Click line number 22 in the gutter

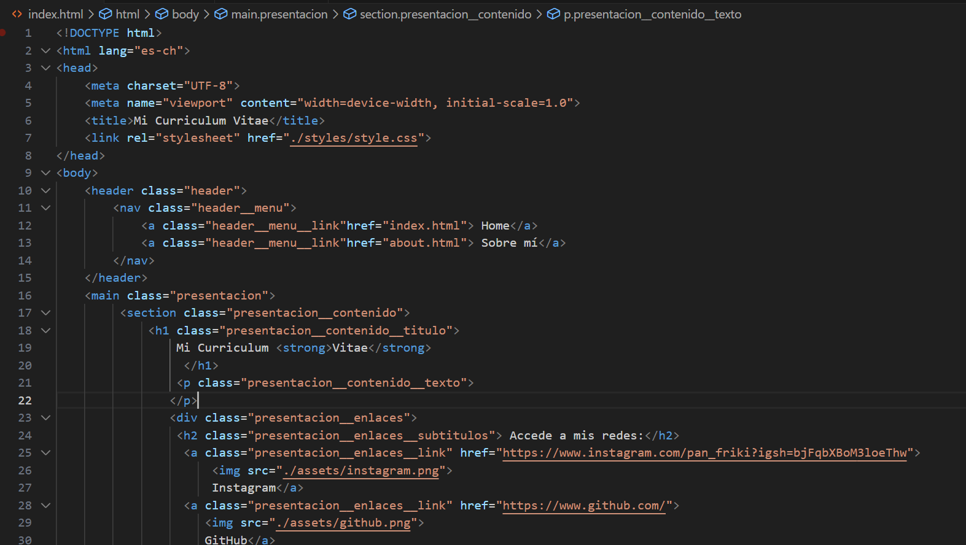(25, 400)
